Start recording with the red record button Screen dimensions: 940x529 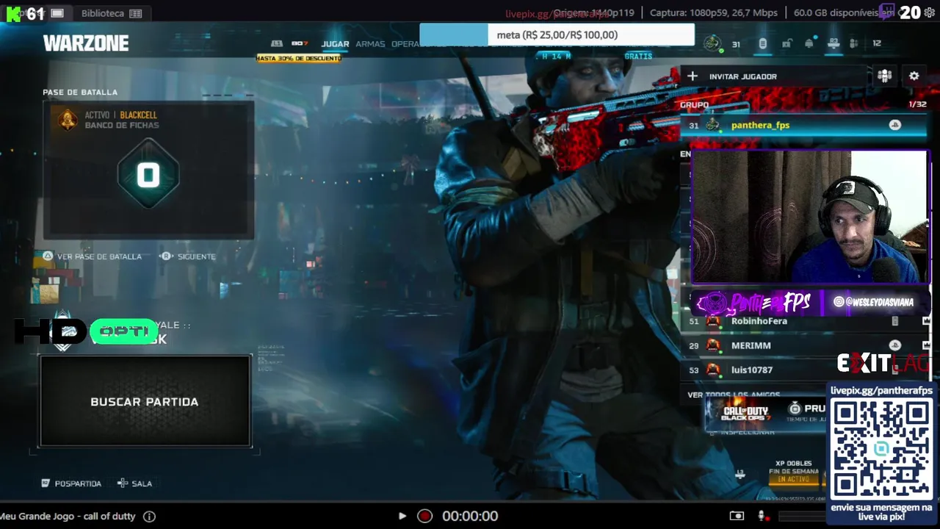424,516
